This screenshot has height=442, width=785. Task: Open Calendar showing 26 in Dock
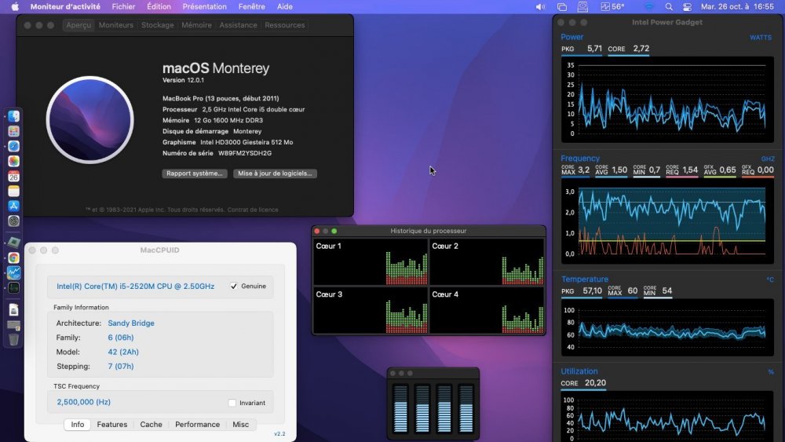point(13,176)
